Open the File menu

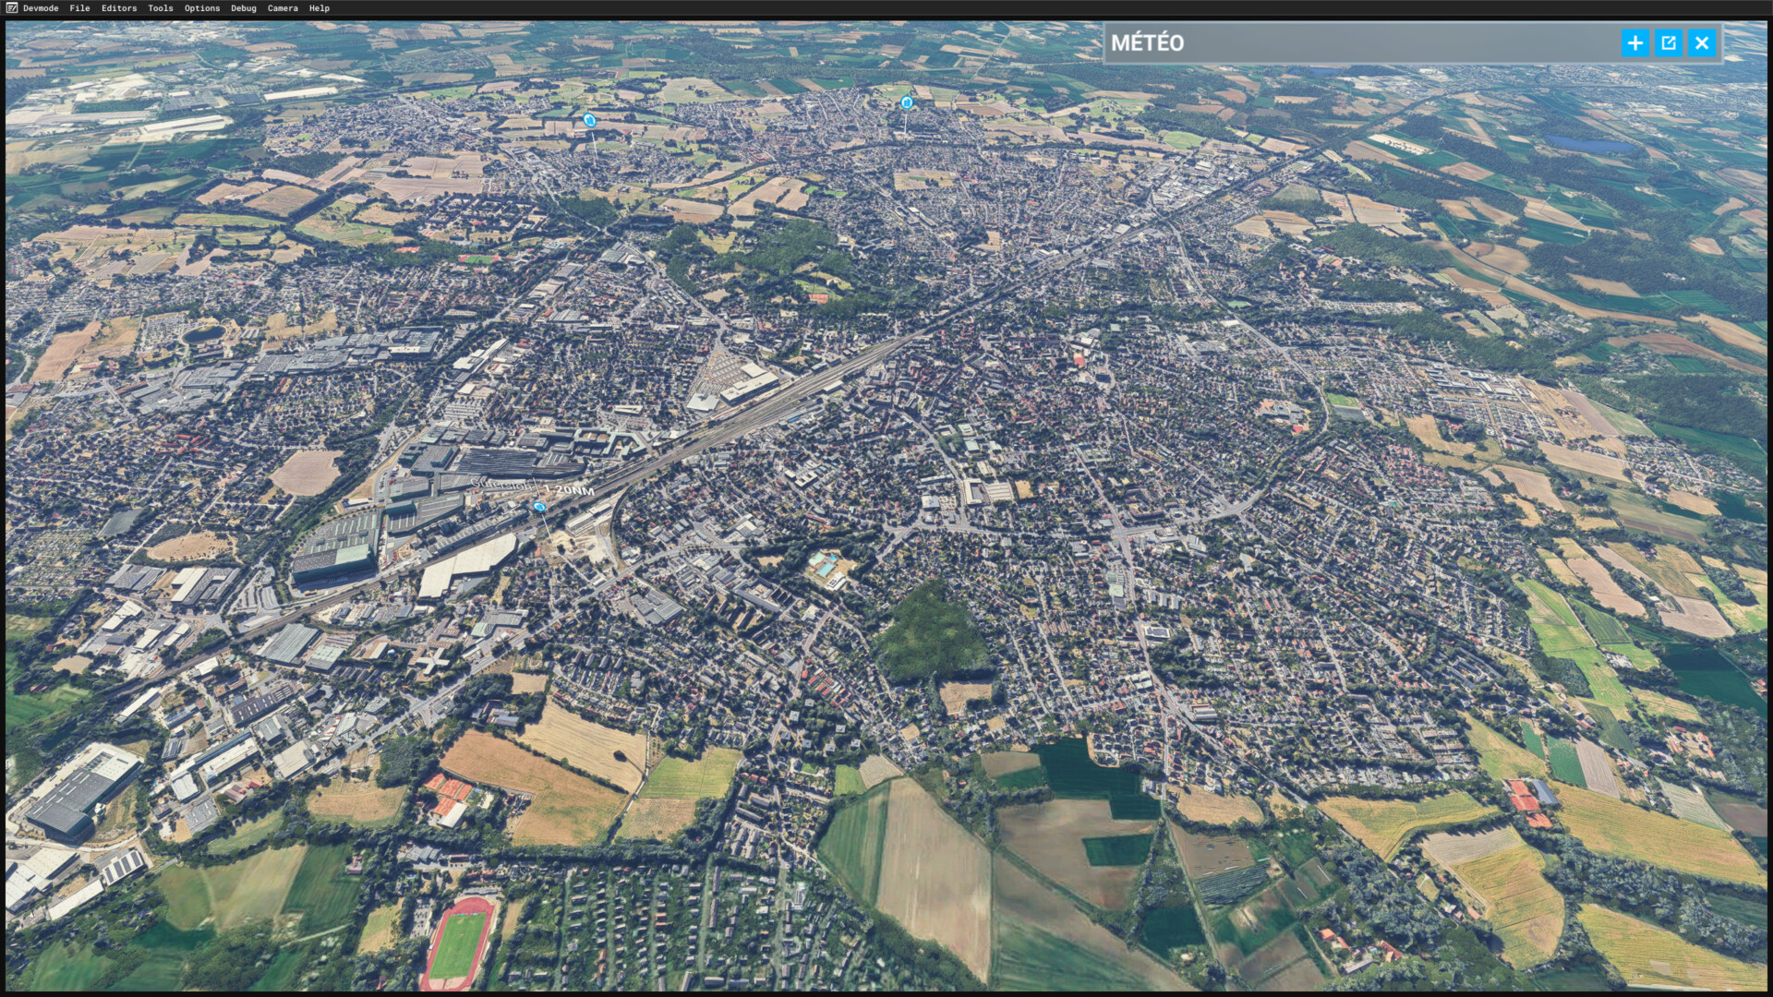(x=79, y=8)
